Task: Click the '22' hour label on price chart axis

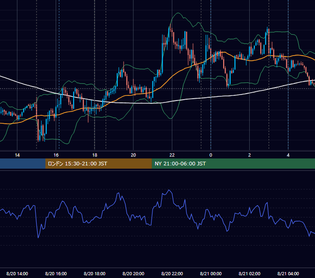Action: tap(172, 155)
